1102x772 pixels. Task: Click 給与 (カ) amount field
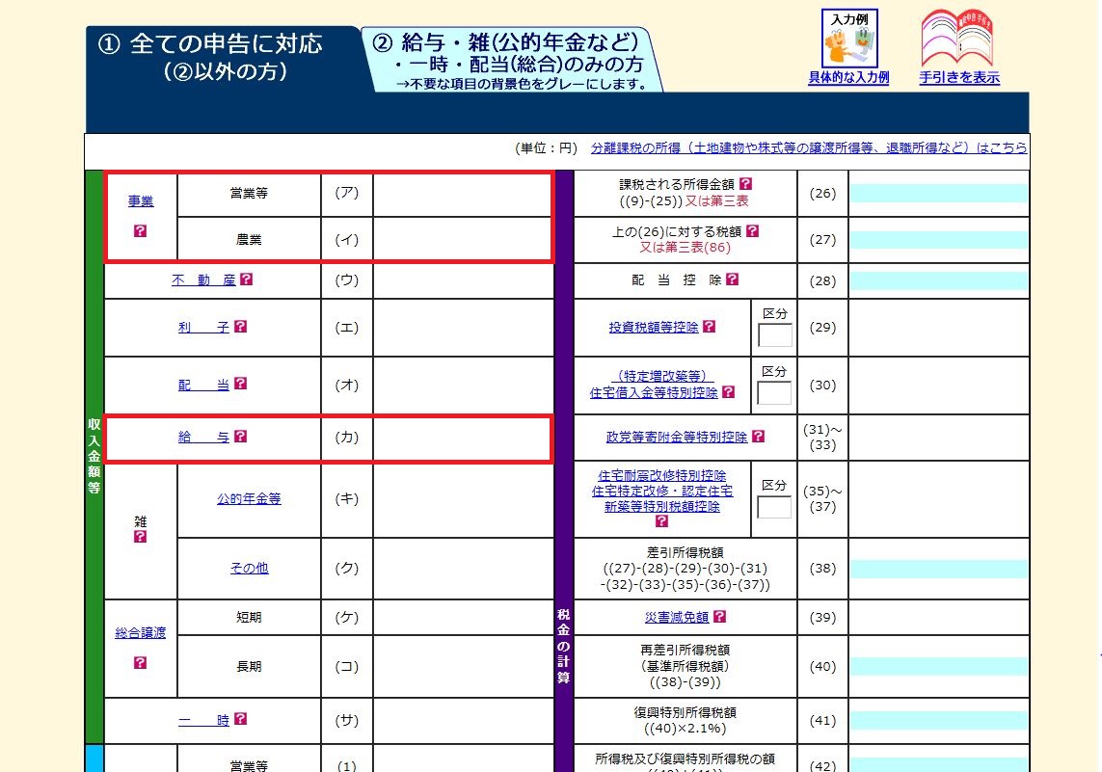coord(463,439)
